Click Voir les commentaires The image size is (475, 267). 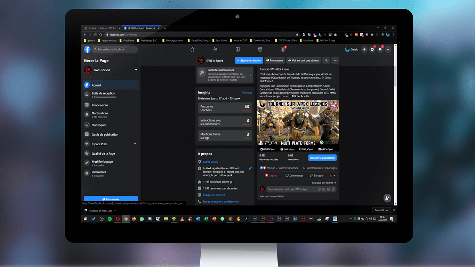(x=272, y=196)
